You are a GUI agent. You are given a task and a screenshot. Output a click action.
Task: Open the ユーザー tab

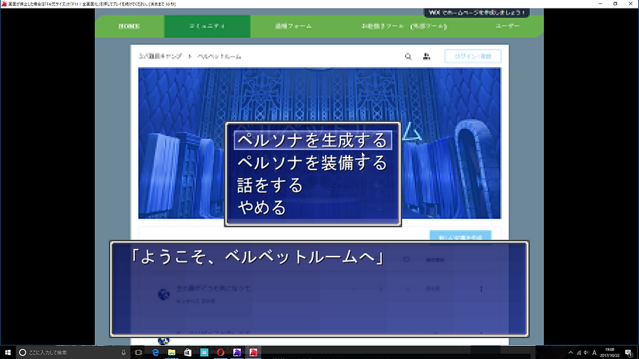click(x=507, y=27)
